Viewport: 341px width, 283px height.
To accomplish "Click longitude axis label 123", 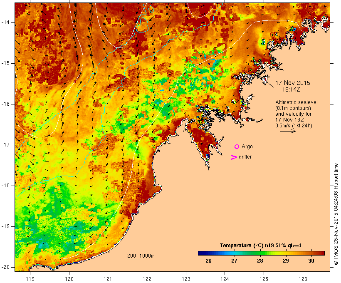I will (186, 279).
